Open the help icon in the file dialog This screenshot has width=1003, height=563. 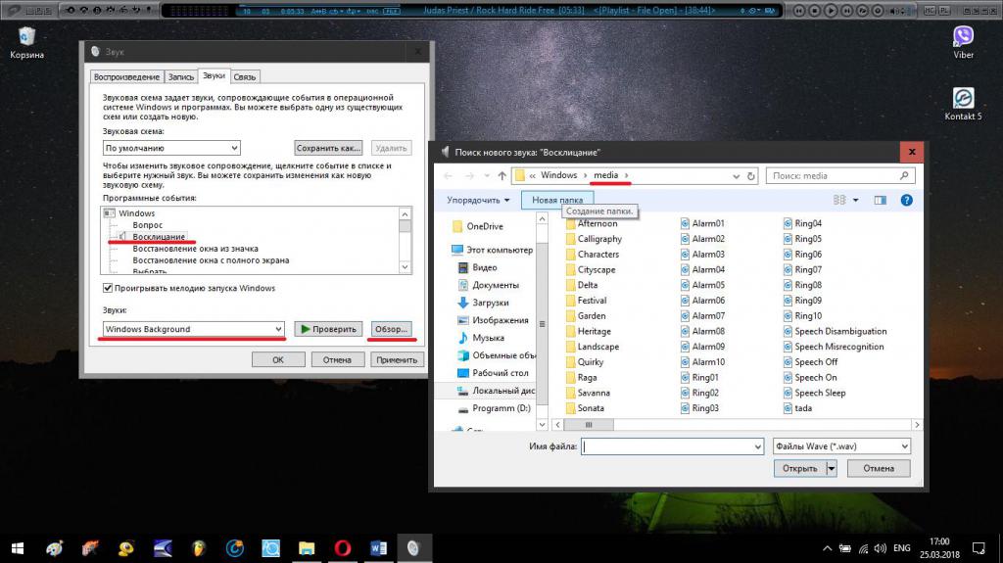click(x=906, y=201)
